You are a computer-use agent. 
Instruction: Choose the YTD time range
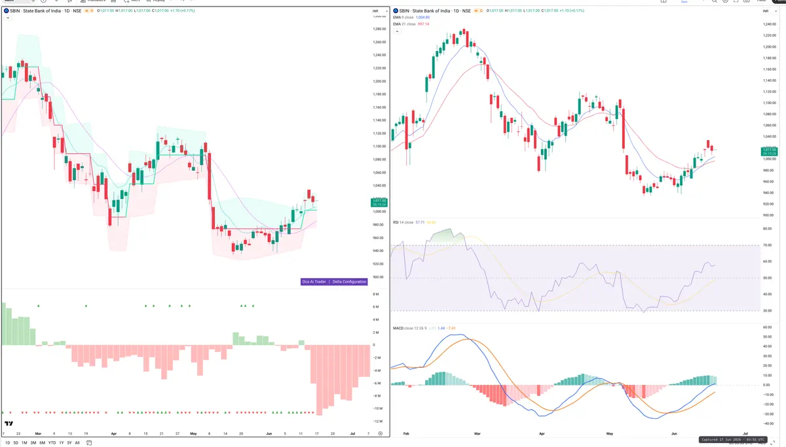(x=52, y=443)
